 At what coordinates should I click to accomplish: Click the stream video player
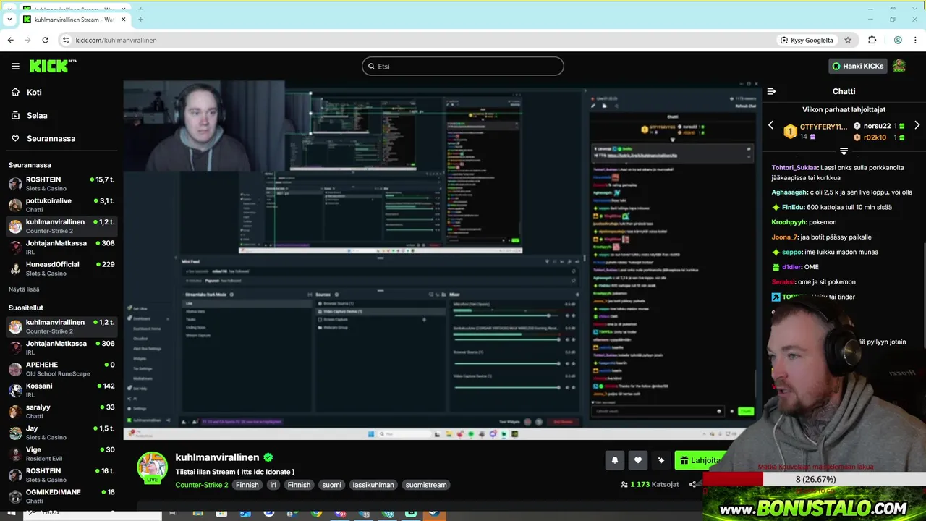click(x=441, y=260)
